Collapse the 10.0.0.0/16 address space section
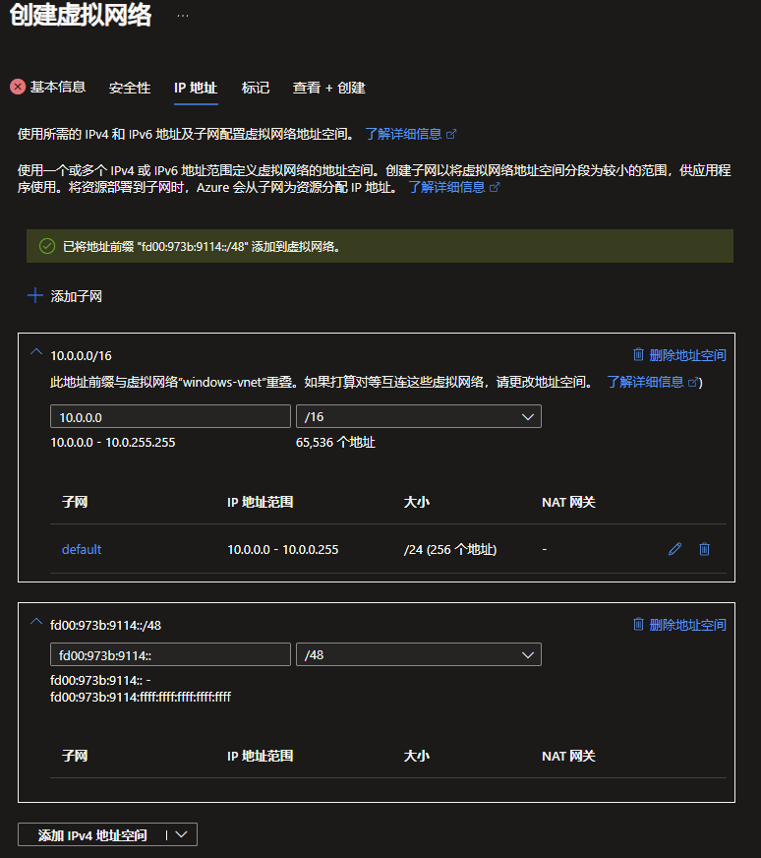 (x=36, y=353)
